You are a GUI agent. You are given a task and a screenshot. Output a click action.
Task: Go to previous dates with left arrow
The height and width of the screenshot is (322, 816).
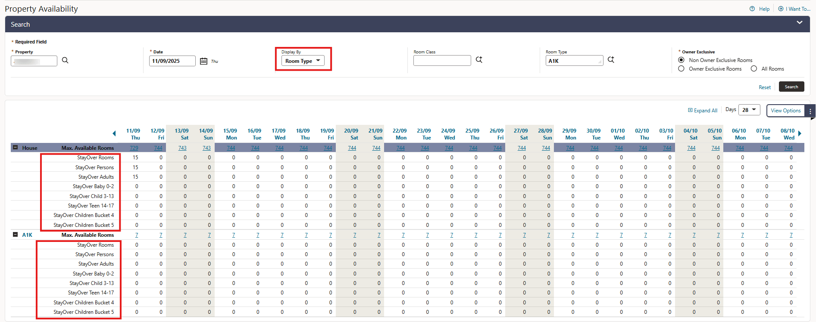[114, 133]
